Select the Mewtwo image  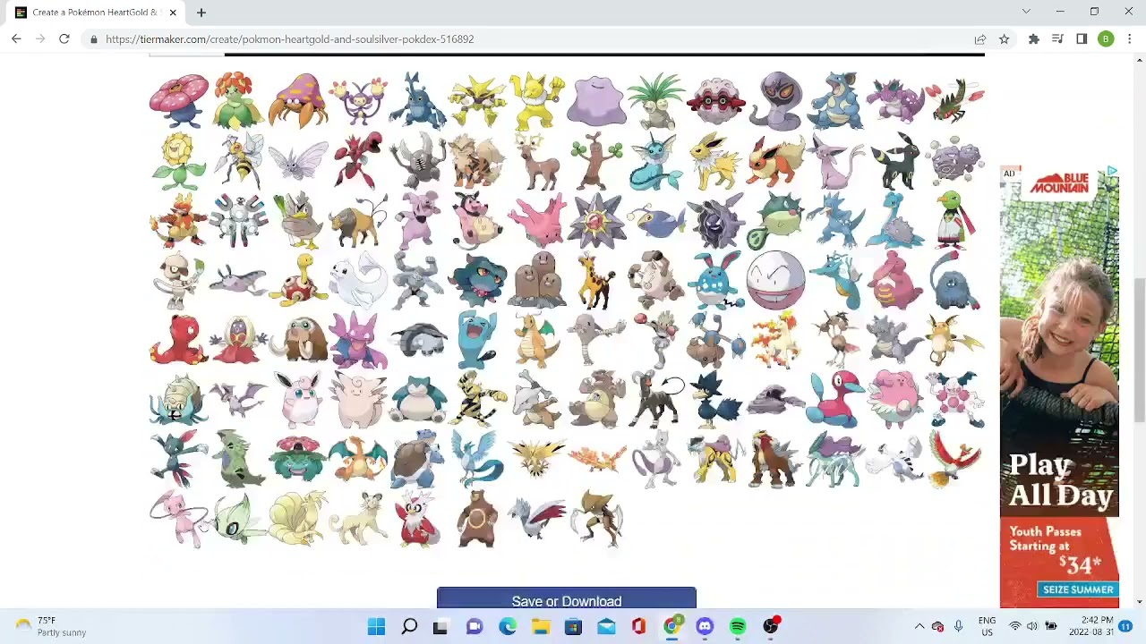point(656,459)
